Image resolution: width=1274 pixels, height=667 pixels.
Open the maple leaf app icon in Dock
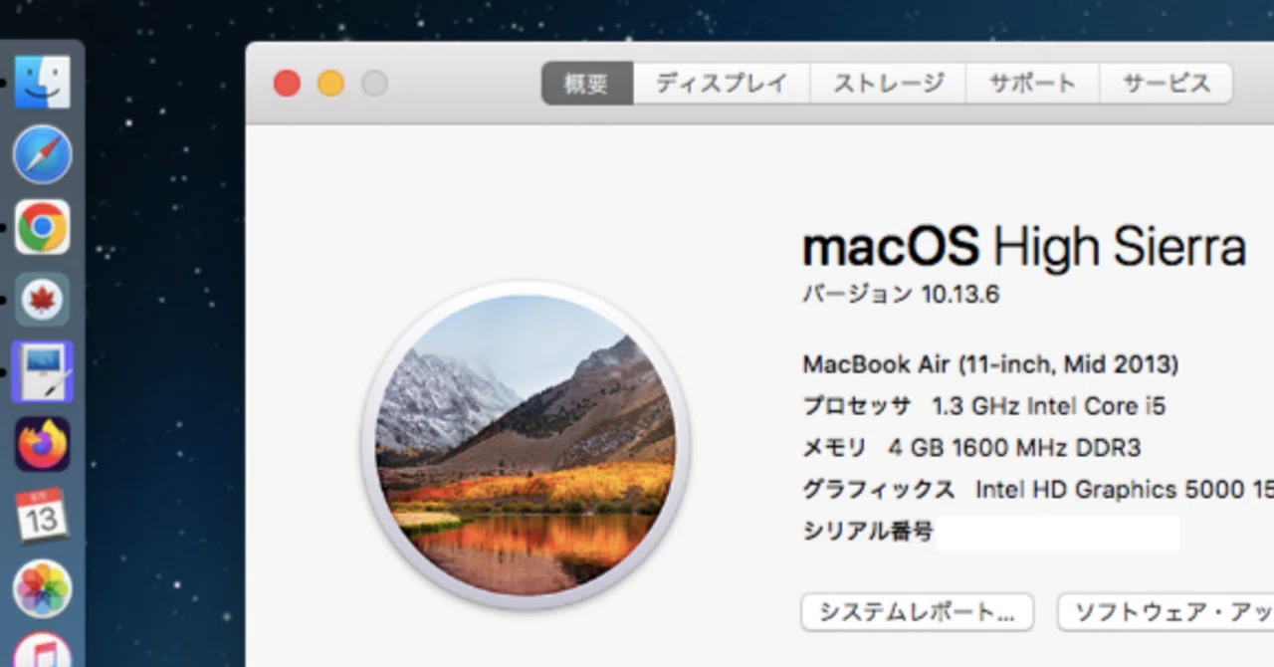(42, 300)
